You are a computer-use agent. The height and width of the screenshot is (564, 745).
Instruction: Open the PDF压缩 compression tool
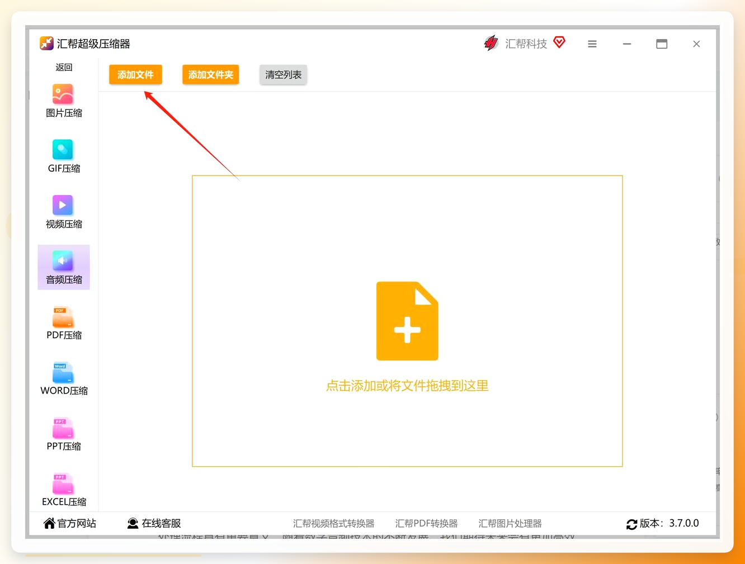(64, 324)
